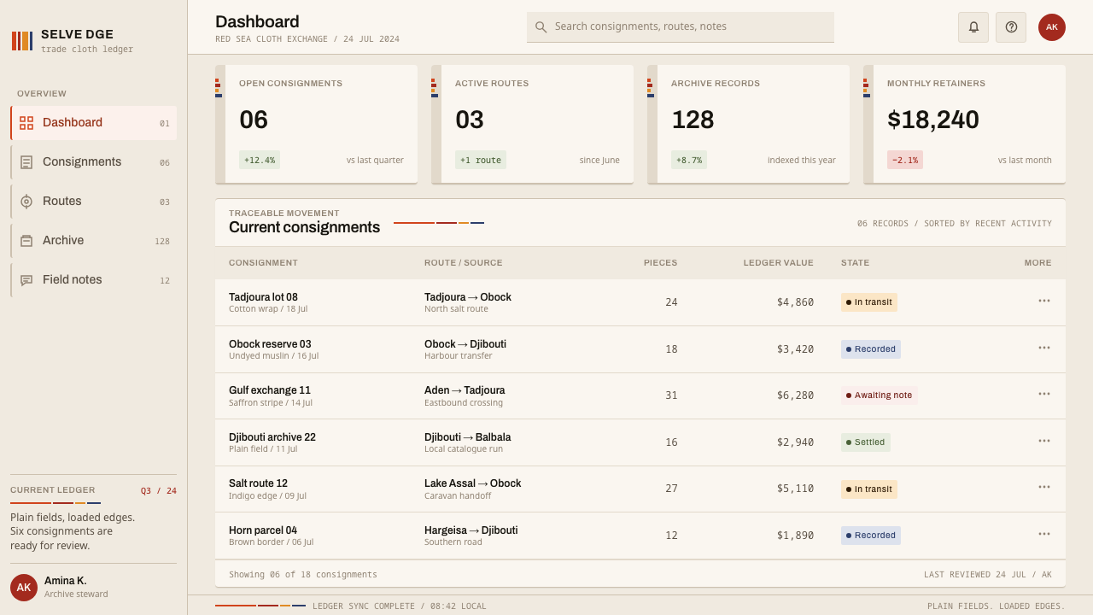This screenshot has width=1093, height=615.
Task: Open Field notes in the sidebar
Action: pos(94,280)
